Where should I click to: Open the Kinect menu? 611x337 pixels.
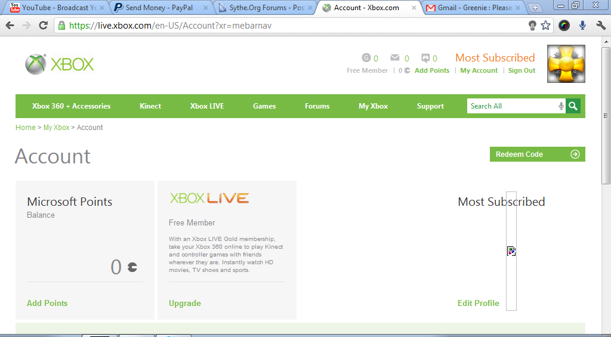point(150,106)
